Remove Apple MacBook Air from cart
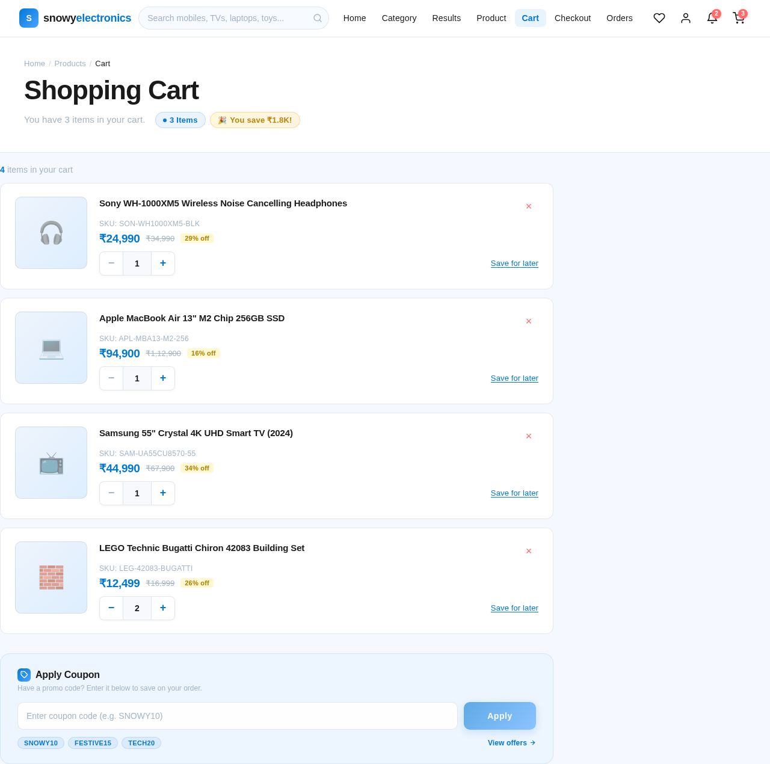The width and height of the screenshot is (770, 764). (529, 321)
